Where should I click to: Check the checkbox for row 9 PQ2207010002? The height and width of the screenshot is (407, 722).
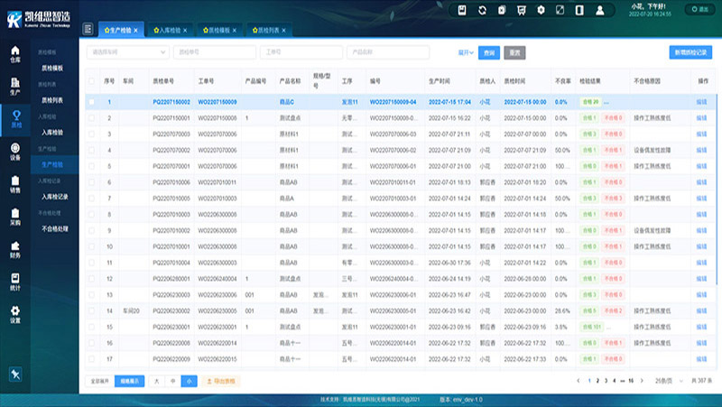pyautogui.click(x=92, y=230)
